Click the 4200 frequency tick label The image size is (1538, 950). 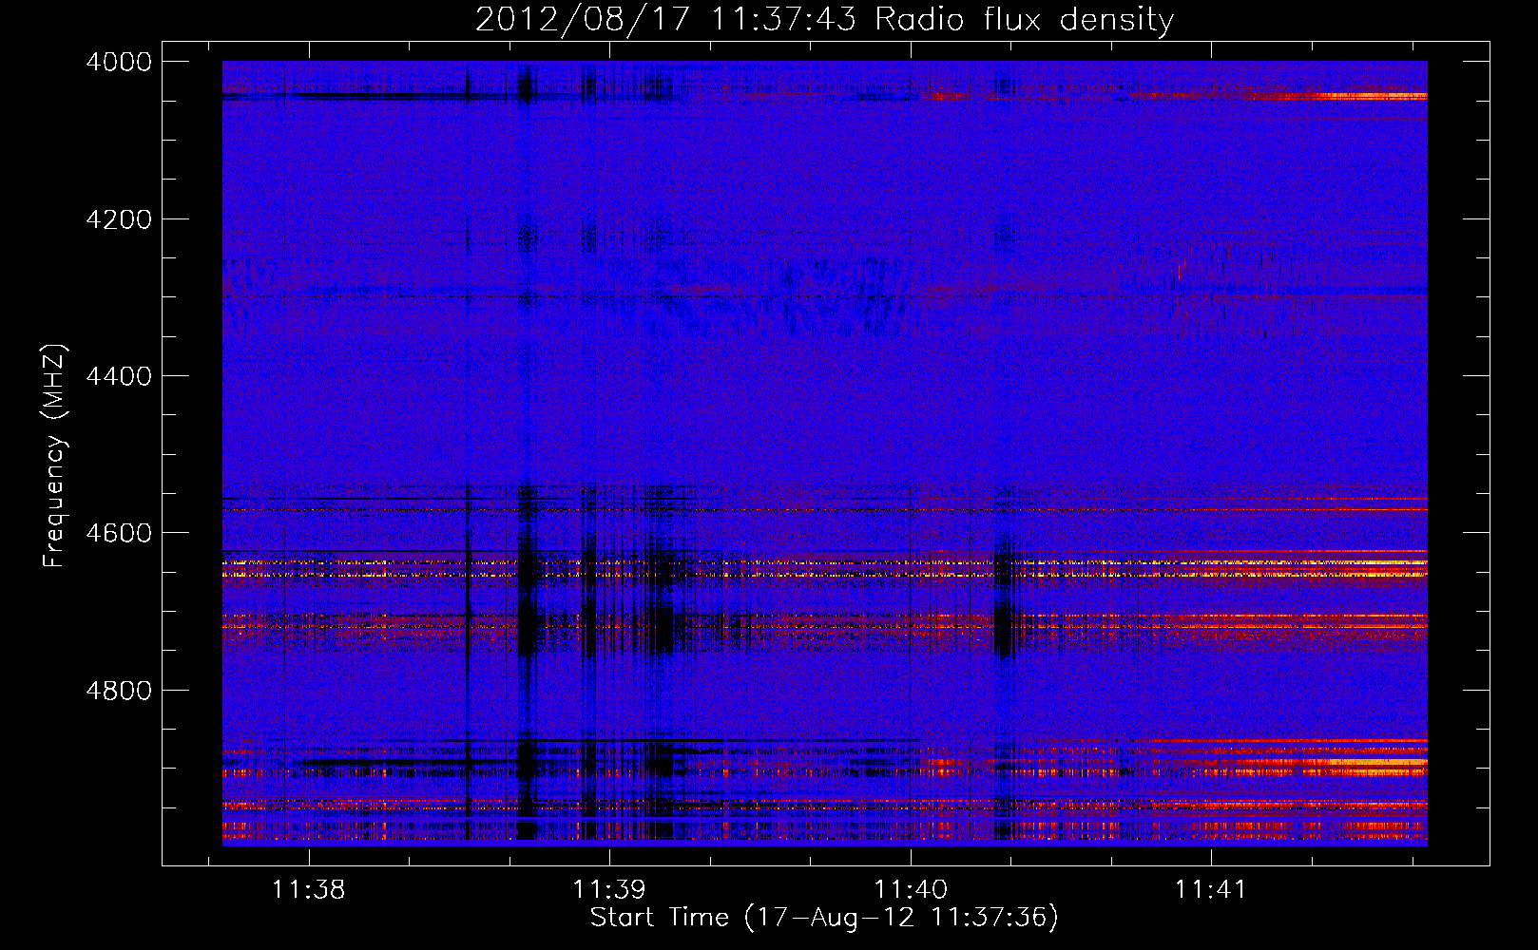119,219
